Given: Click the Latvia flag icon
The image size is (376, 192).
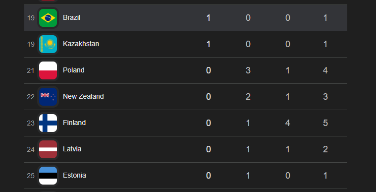Looking at the screenshot, I should click(48, 149).
